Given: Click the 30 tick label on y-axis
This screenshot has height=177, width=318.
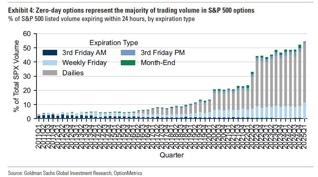Looking at the screenshot, I should [27, 76].
